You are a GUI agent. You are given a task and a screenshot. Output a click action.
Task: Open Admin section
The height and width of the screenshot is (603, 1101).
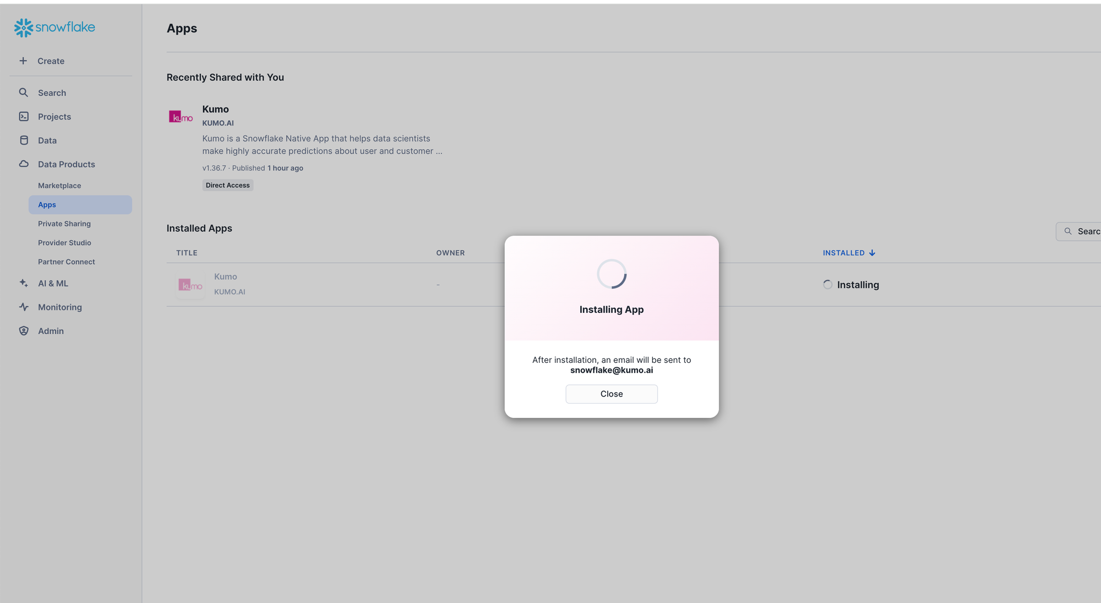(51, 331)
